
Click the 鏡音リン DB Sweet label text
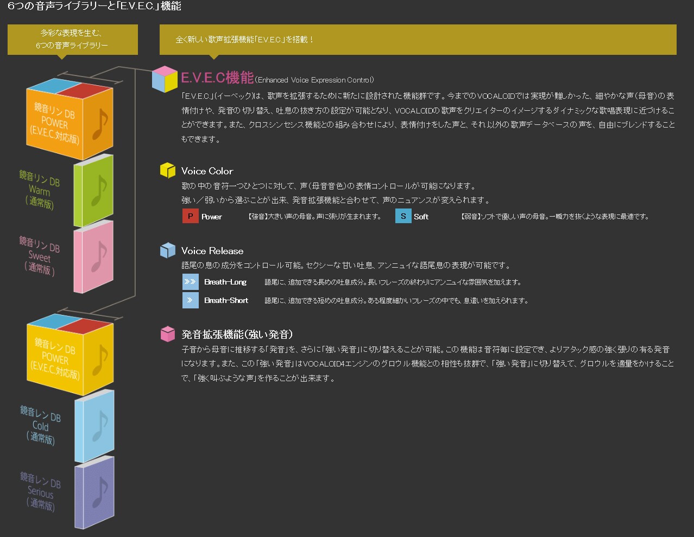coord(40,256)
